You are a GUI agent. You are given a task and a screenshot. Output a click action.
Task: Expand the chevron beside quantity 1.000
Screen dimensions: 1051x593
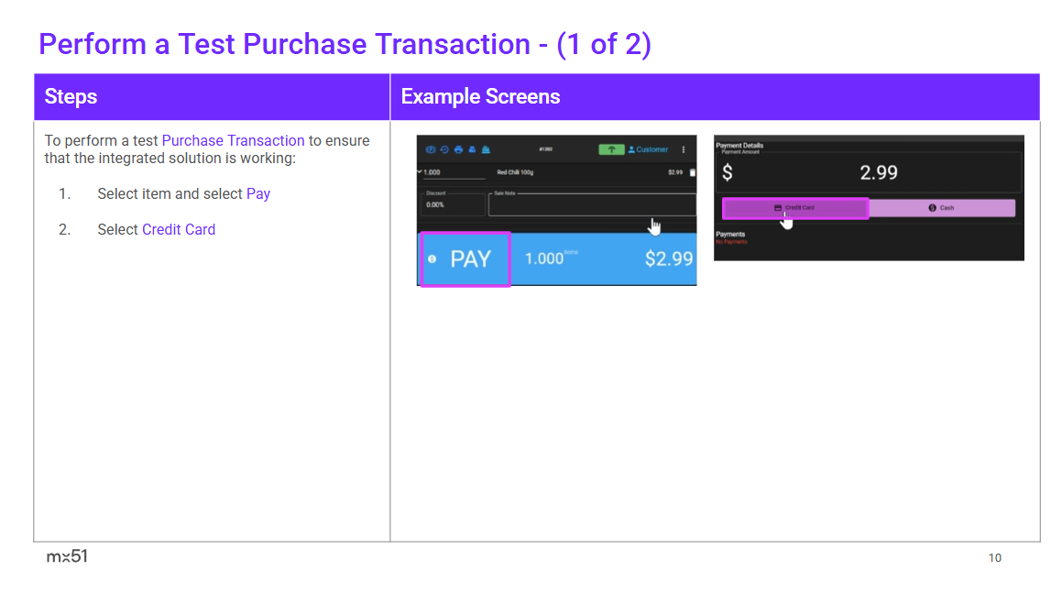[x=420, y=171]
